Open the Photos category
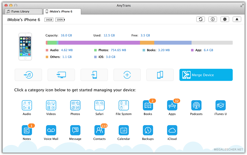Viewport: 247px width, 155px height. pos(75,105)
